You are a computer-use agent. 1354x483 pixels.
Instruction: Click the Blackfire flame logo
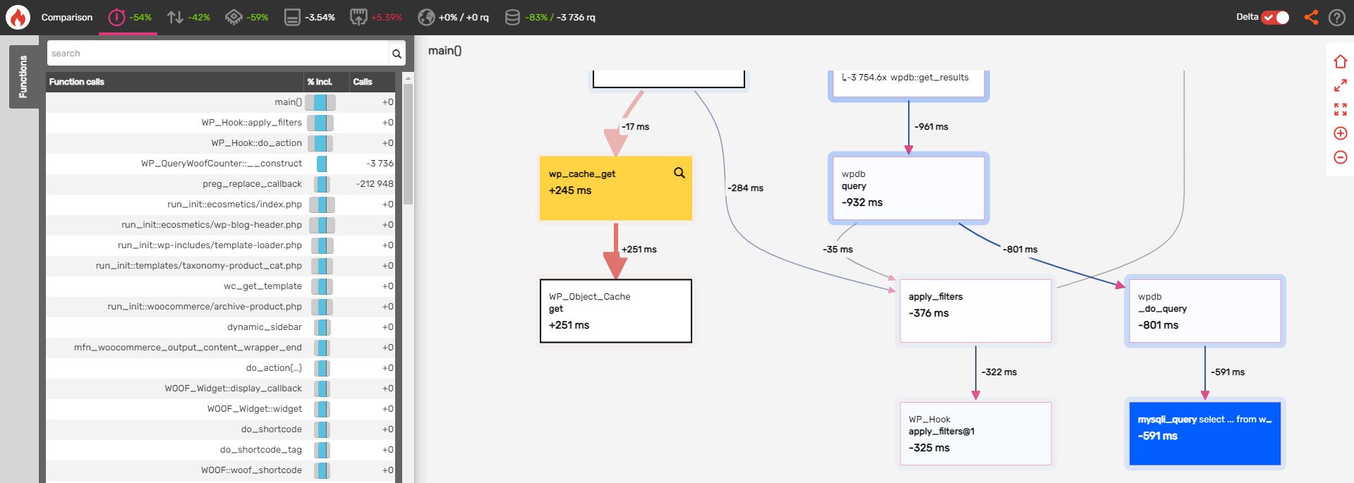(x=18, y=17)
